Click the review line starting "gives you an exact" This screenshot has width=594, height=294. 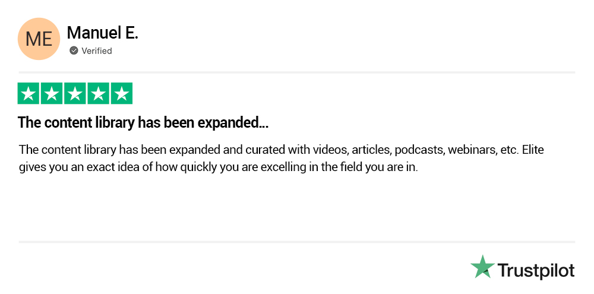click(219, 167)
